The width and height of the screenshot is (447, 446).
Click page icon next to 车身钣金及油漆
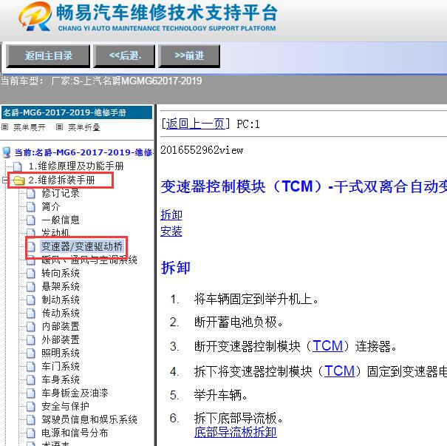tap(31, 393)
